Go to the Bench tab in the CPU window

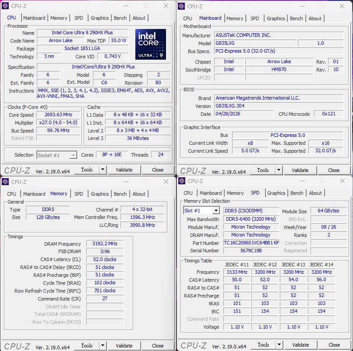[x=120, y=18]
